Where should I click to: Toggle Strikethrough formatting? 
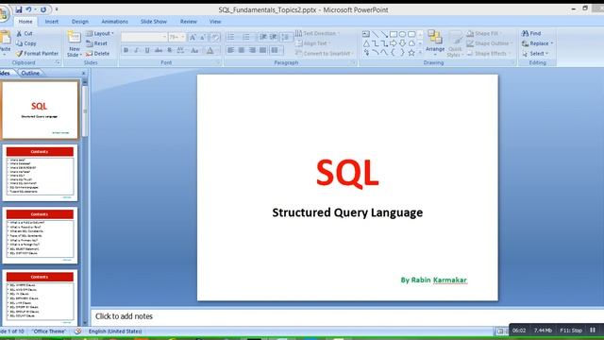pos(159,50)
